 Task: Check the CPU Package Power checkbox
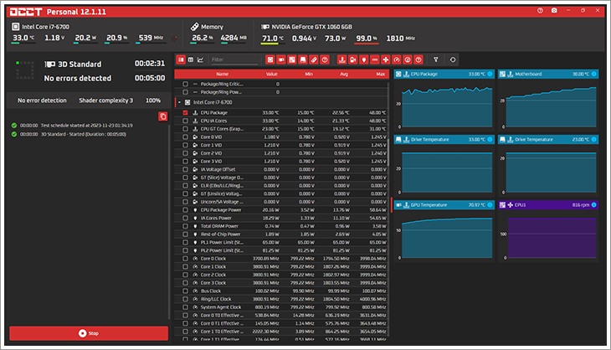[x=186, y=210]
